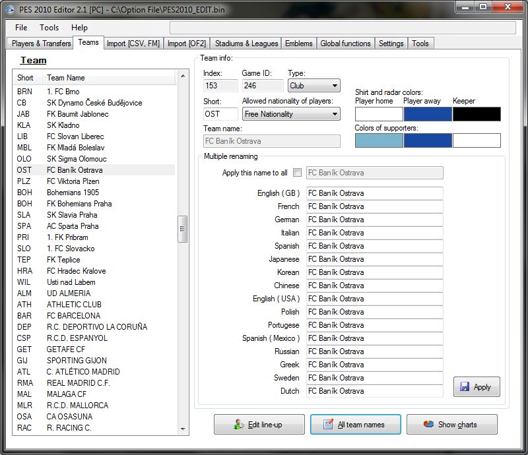Select FC BARCELONA in the team list

pyautogui.click(x=73, y=316)
